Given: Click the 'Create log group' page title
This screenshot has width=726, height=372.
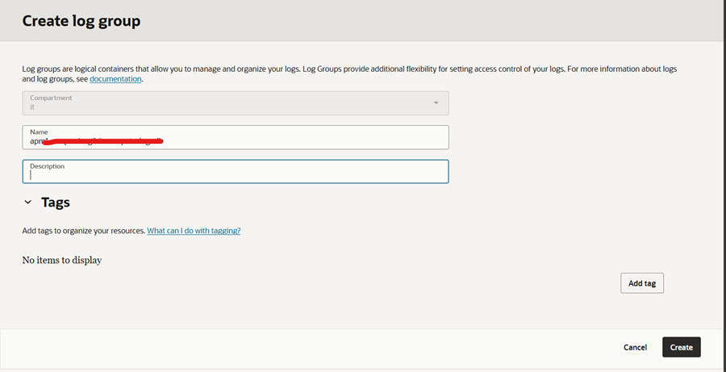Looking at the screenshot, I should pyautogui.click(x=81, y=21).
